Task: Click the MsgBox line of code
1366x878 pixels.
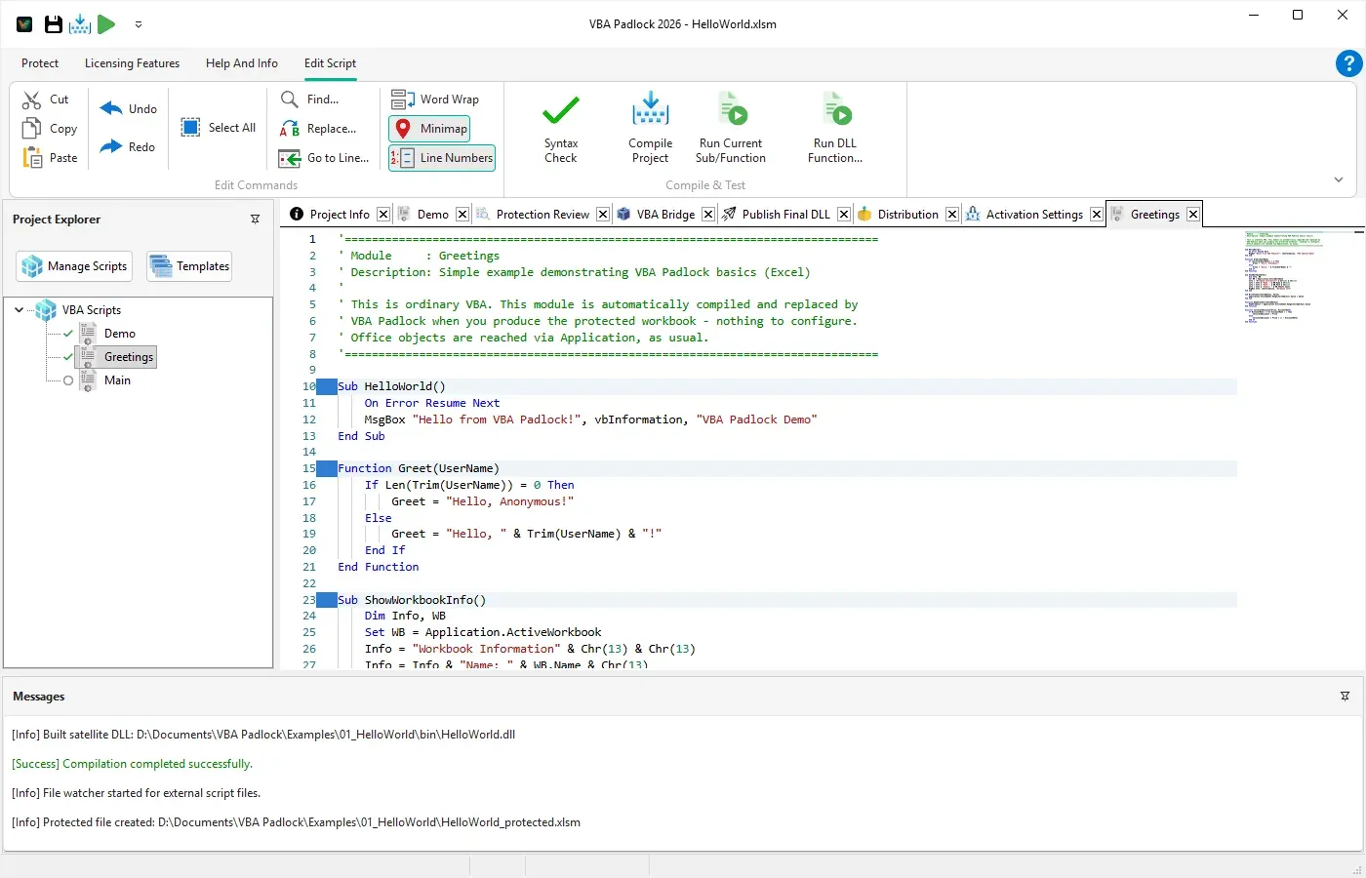Action: (590, 419)
